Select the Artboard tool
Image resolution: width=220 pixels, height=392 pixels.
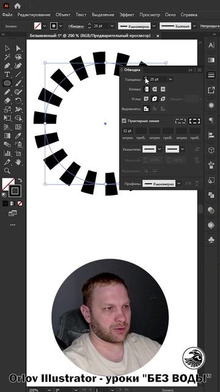(x=18, y=153)
